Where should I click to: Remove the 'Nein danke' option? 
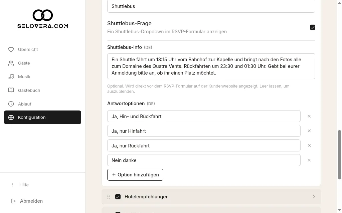coord(309,160)
